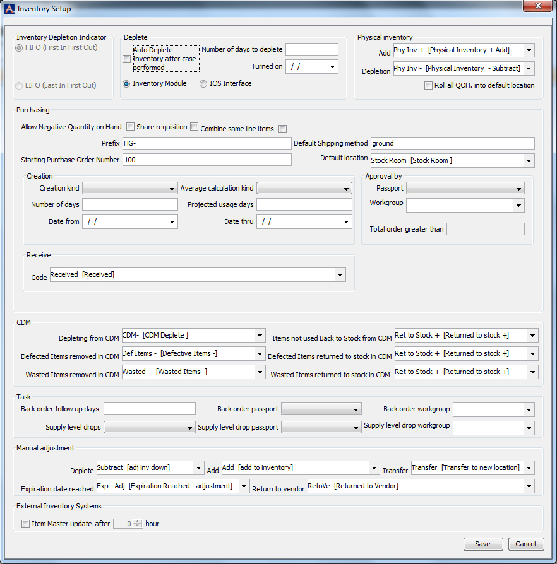Expand the Receive Code dropdown
This screenshot has width=557, height=564.
pyautogui.click(x=340, y=274)
